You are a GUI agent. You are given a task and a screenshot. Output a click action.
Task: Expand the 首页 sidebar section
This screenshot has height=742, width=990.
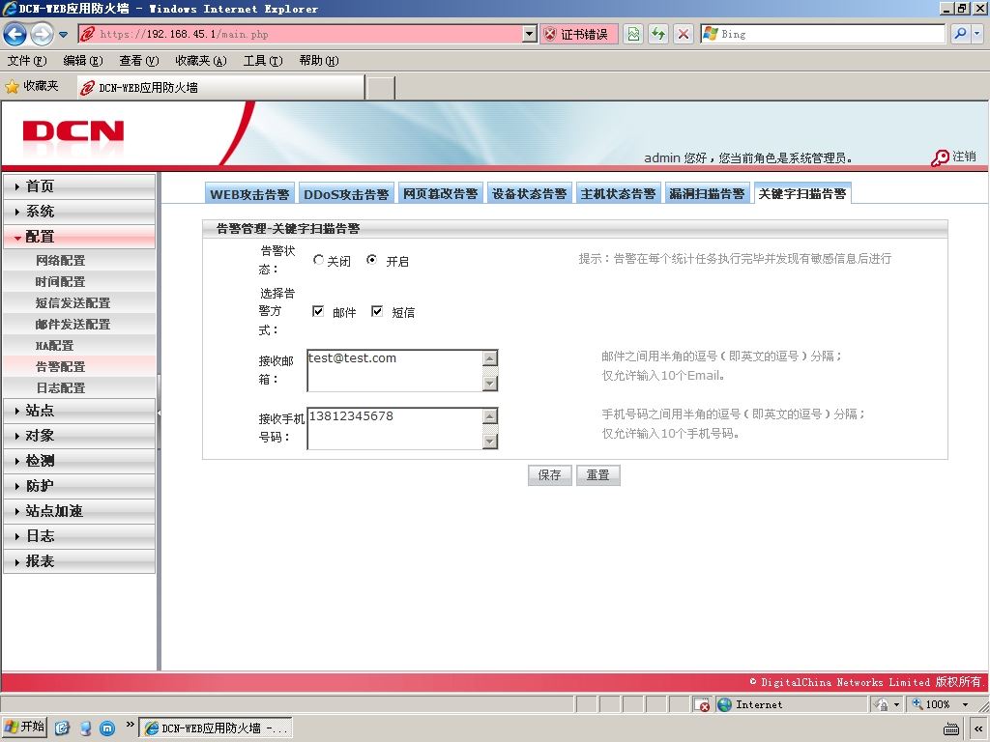(x=79, y=186)
